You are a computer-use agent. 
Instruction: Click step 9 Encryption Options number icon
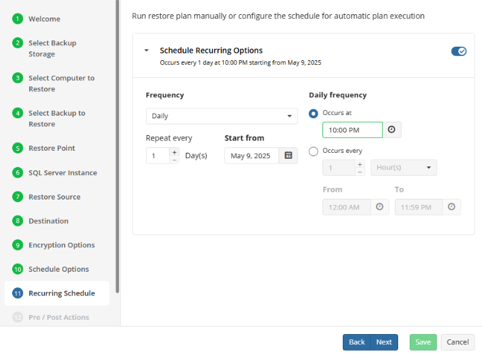coord(18,245)
